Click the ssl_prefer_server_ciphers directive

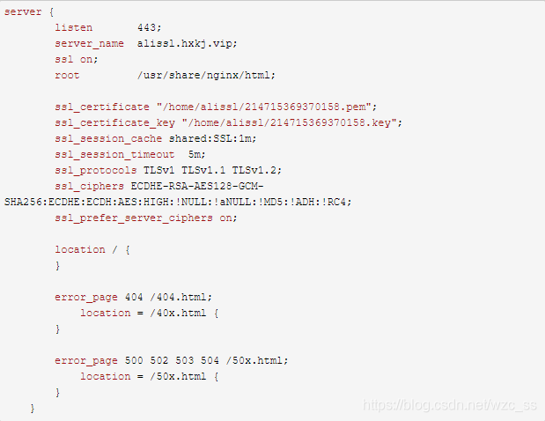tap(134, 218)
